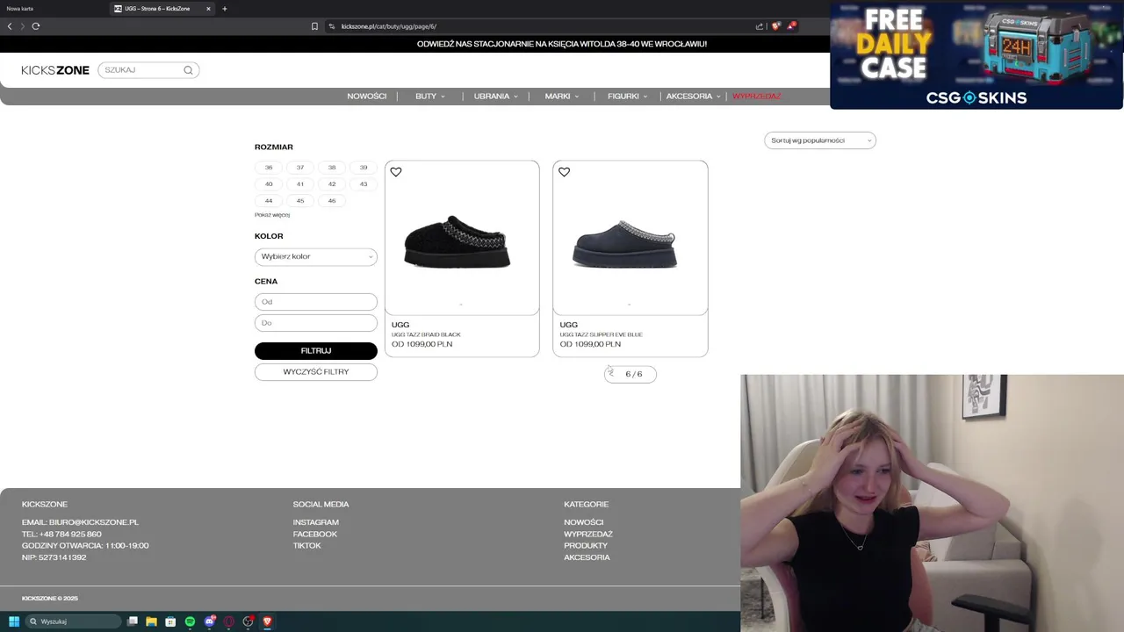Select size 43 filter
The width and height of the screenshot is (1124, 632).
click(x=364, y=183)
